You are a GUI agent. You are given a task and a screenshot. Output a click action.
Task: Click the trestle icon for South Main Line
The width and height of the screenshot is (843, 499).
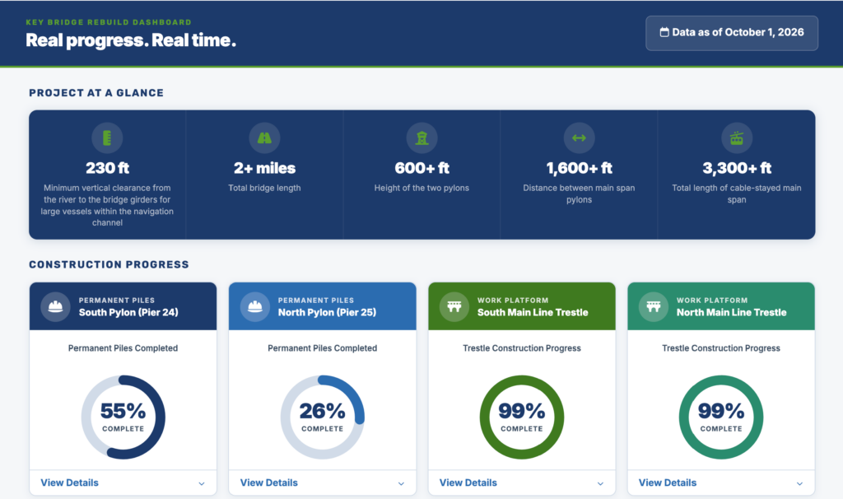click(x=454, y=306)
